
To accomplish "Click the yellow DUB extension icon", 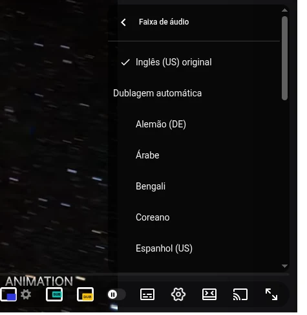I will [85, 294].
